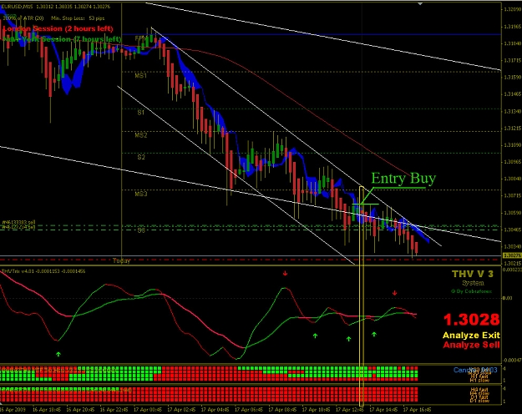Click the S3 support level label
The height and width of the screenshot is (414, 522).
pos(141,230)
